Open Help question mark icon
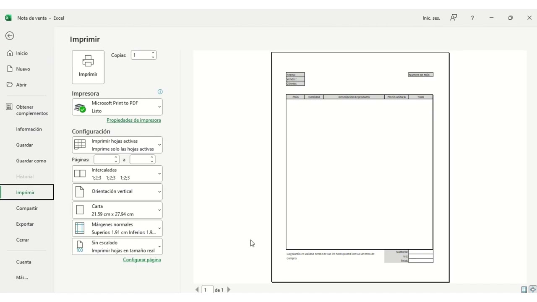Viewport: 537px width, 302px height. [472, 18]
